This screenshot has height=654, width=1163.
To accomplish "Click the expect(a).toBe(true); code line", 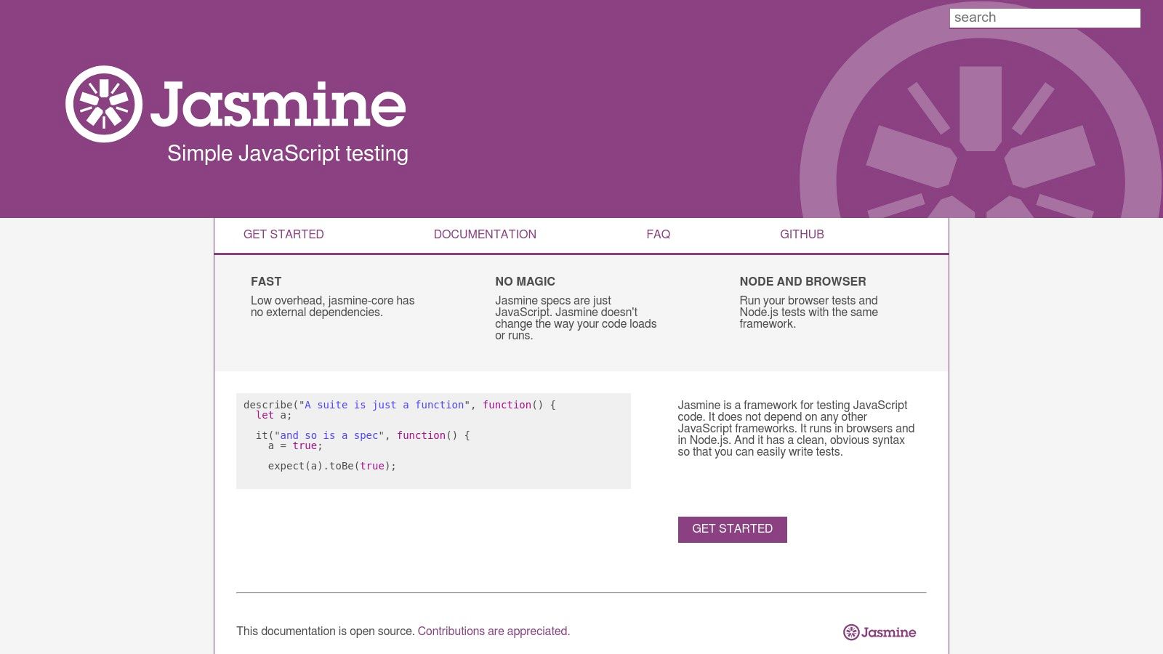I will [x=332, y=466].
